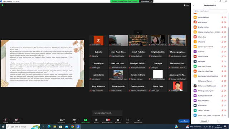Open File Explorer from taskbar
Image resolution: width=229 pixels, height=129 pixels.
pyautogui.click(x=55, y=126)
